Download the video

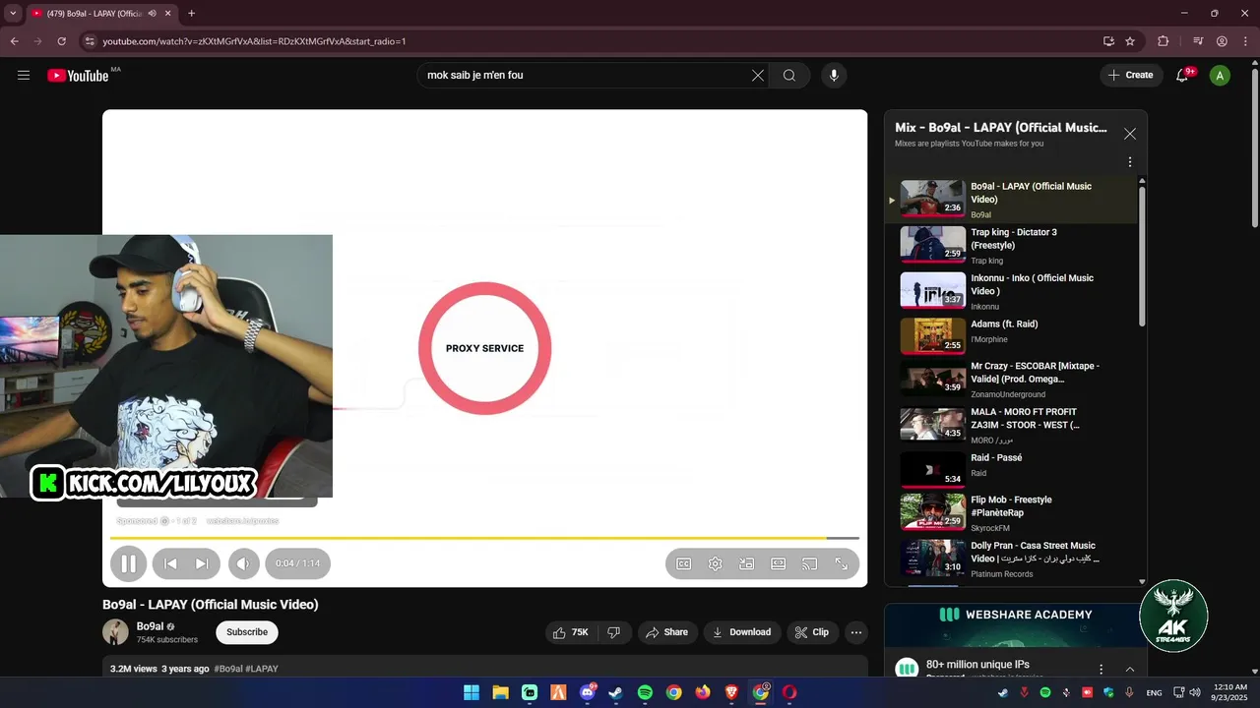coord(742,632)
